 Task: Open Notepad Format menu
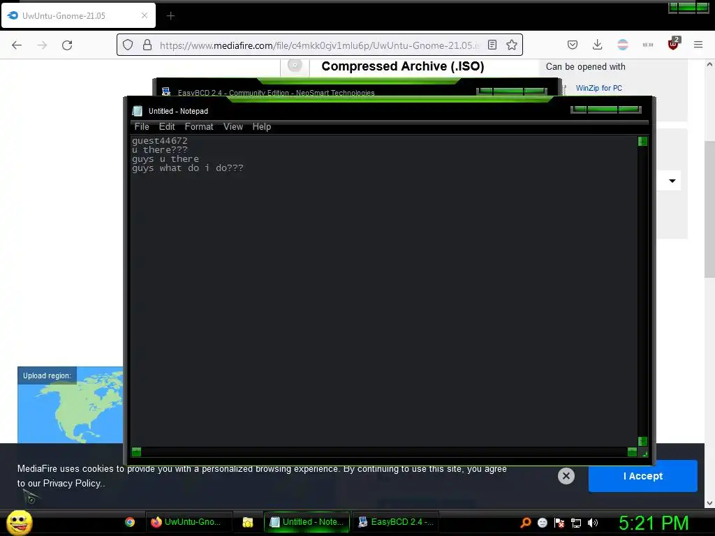coord(199,127)
